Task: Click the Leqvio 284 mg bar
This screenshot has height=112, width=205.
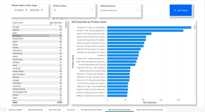Action: (x=126, y=40)
